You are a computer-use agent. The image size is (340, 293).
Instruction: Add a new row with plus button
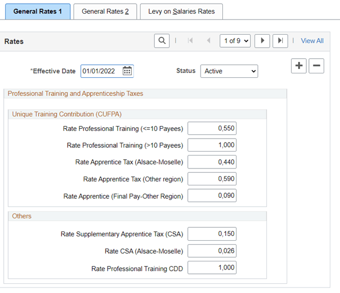(299, 66)
